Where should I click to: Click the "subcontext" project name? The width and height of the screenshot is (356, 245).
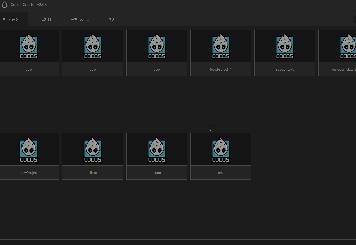285,69
